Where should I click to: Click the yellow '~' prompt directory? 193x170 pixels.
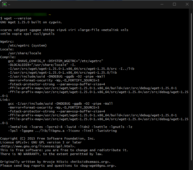(50, 15)
